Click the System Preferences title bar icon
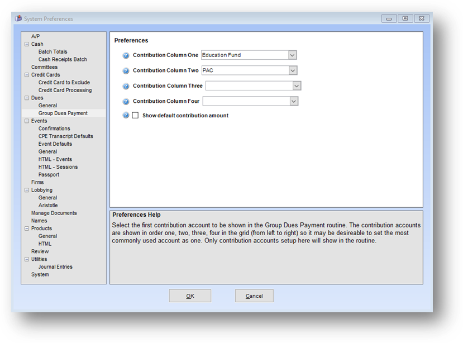 (x=18, y=18)
